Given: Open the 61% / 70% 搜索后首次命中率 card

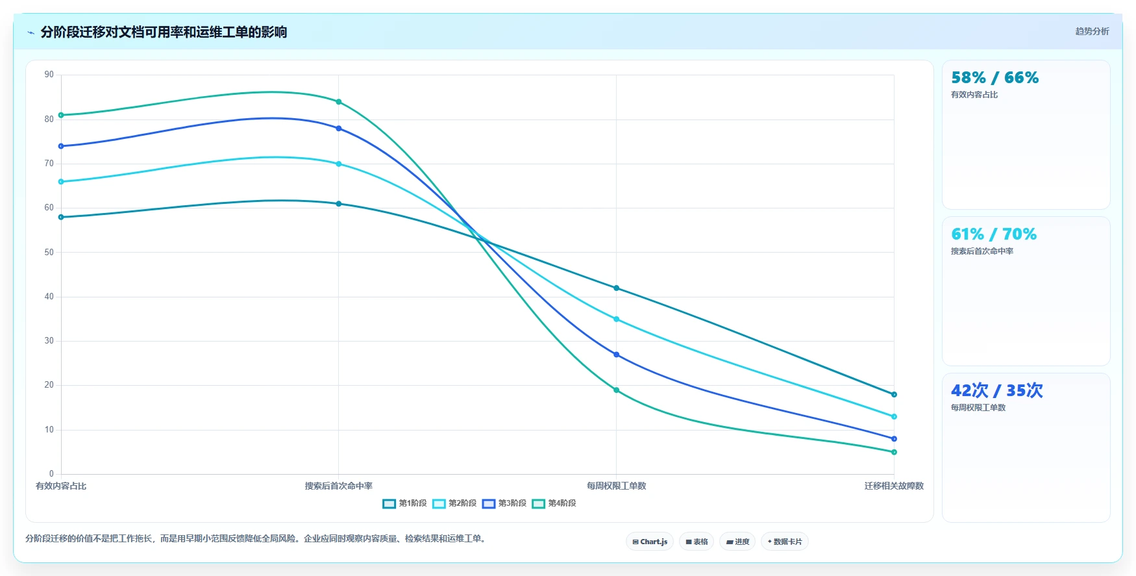Looking at the screenshot, I should click(1026, 292).
